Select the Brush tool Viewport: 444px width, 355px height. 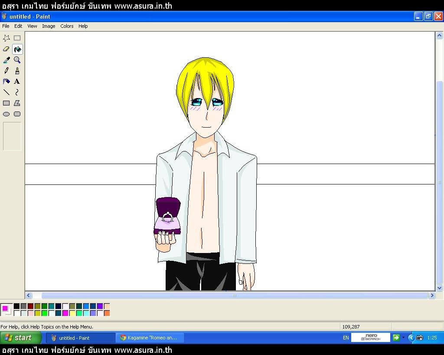click(17, 71)
